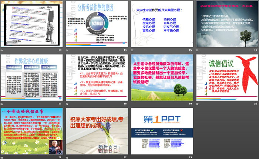Select the cartoon exam paper slide thumbnail
The width and height of the screenshot is (259, 159).
(x=31, y=24)
